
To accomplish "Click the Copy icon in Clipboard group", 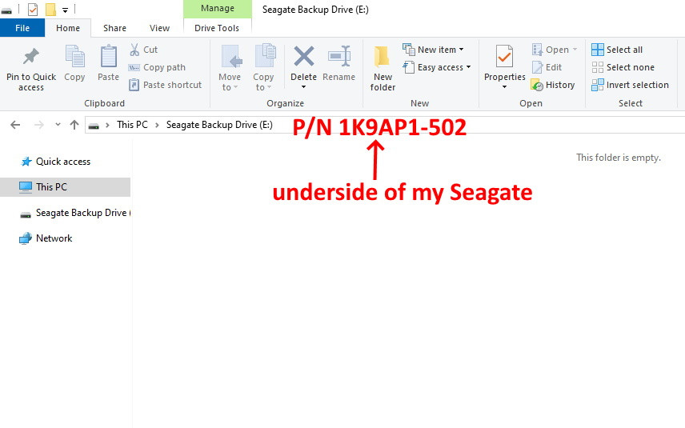I will coord(74,56).
